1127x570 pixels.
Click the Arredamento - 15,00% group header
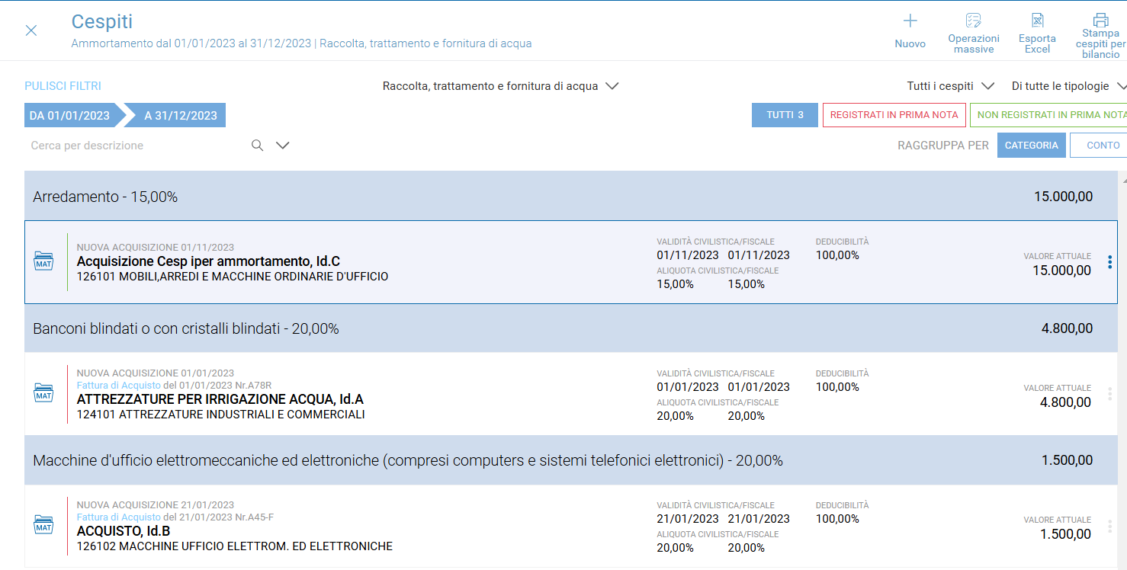pos(572,197)
